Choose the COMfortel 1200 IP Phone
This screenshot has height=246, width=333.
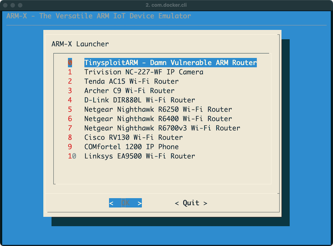tap(131, 147)
